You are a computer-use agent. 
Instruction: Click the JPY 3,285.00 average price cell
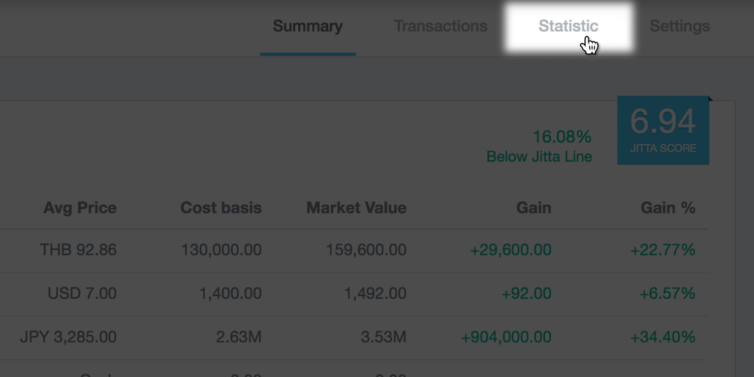point(68,337)
